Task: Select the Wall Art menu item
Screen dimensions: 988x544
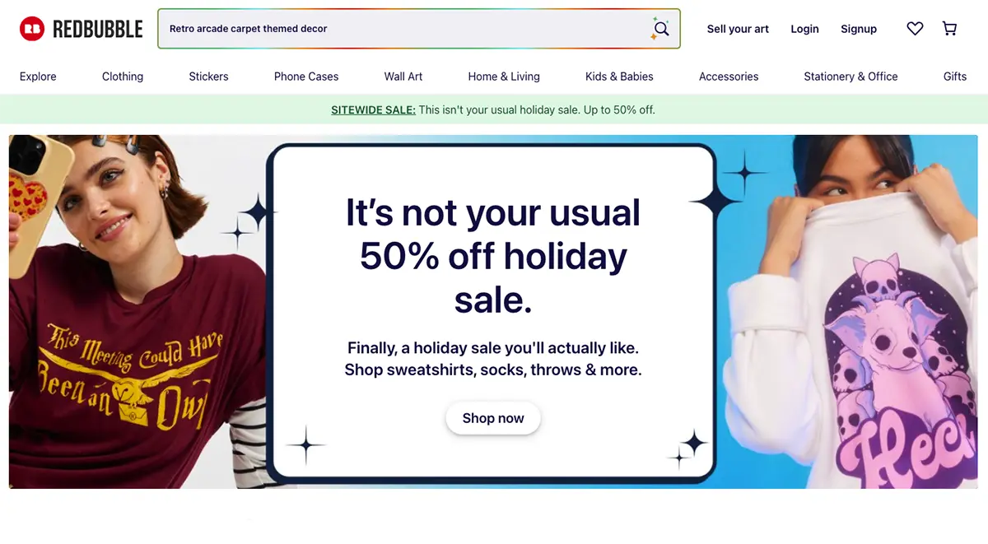Action: [x=403, y=77]
